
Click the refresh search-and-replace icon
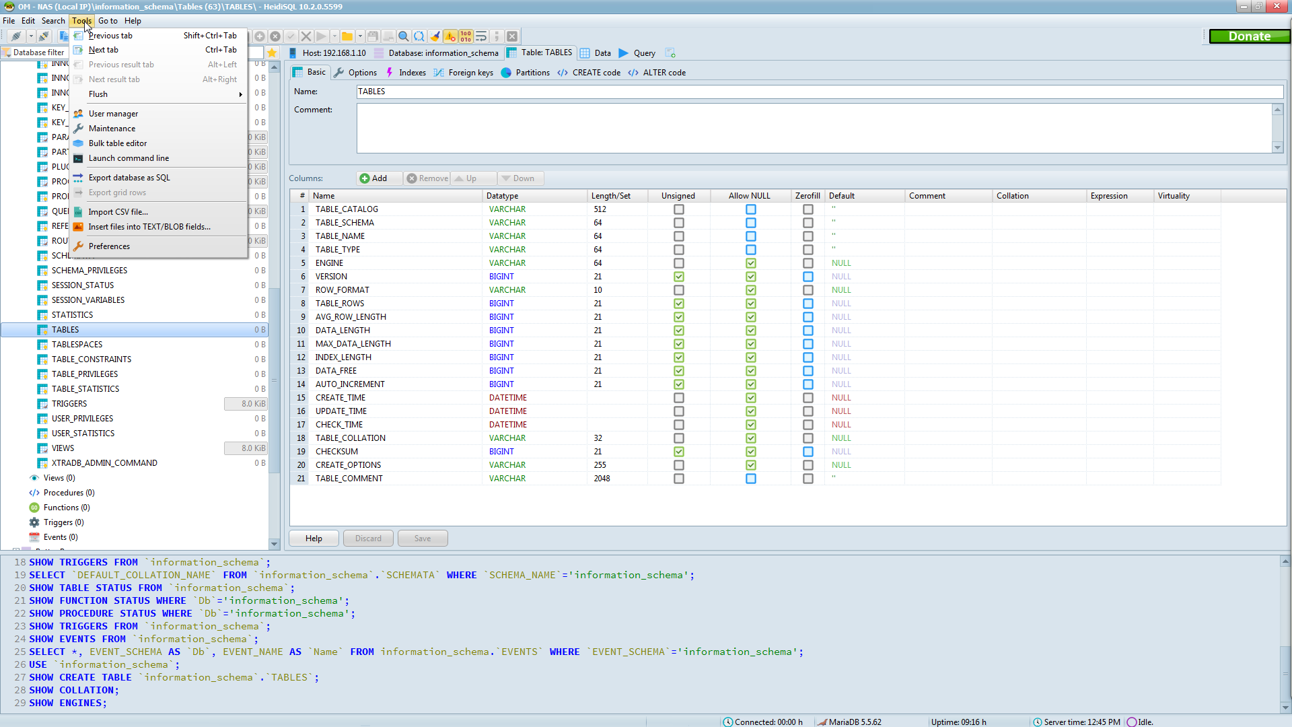(x=419, y=36)
